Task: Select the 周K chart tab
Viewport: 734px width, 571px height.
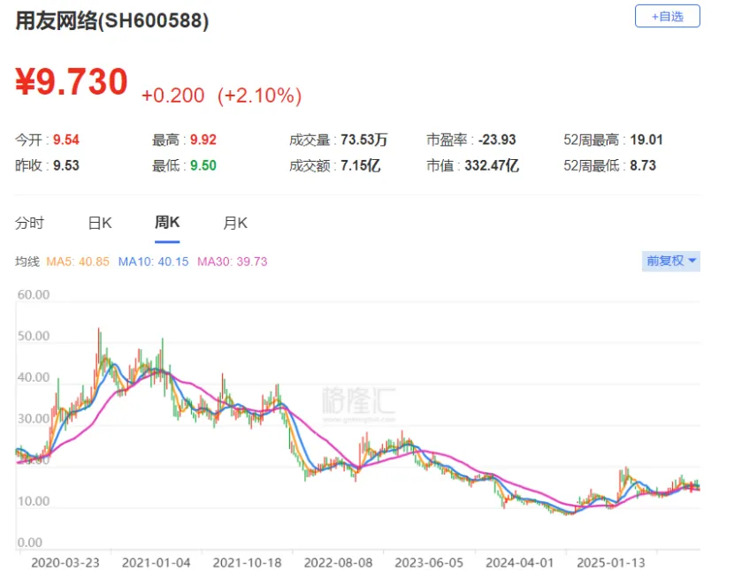Action: coord(167,223)
